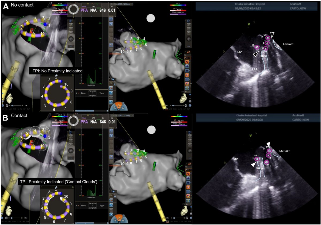Click the CL value 646 in panel B

click(x=103, y=122)
